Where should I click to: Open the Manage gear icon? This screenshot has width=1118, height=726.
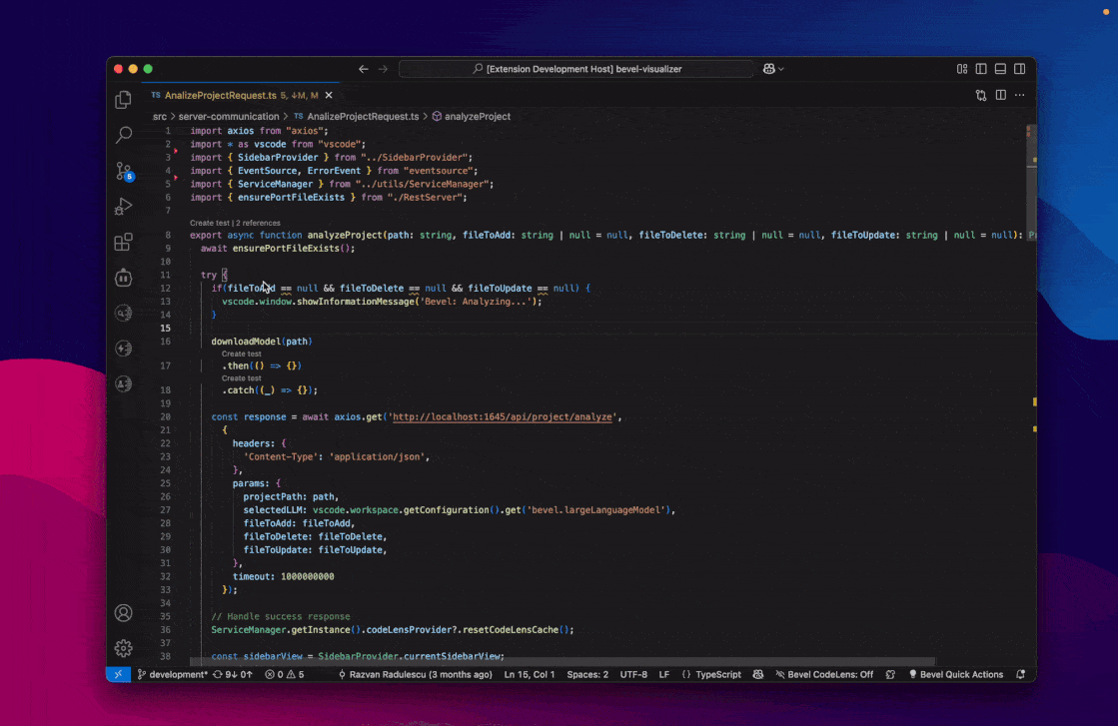[124, 648]
